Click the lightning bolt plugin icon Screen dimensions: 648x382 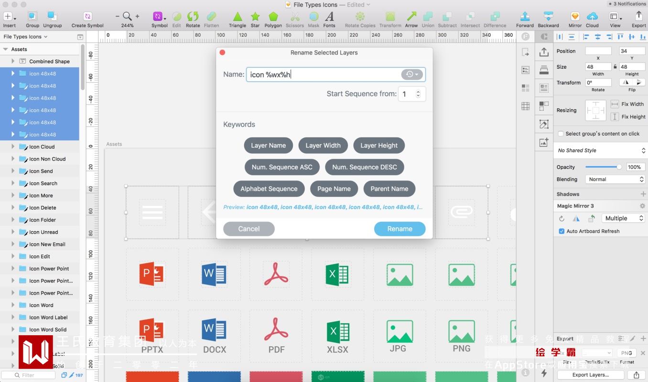pyautogui.click(x=544, y=373)
